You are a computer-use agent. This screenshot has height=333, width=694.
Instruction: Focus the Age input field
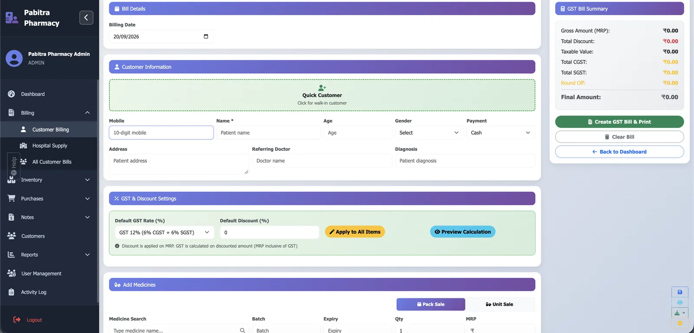(358, 133)
